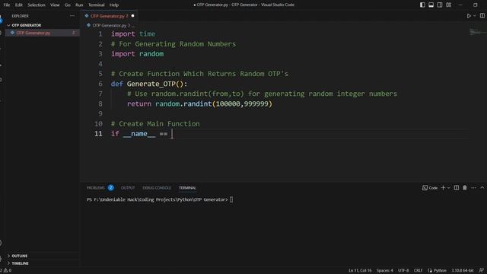487x274 pixels.
Task: Open the View menu
Action: coord(55,5)
